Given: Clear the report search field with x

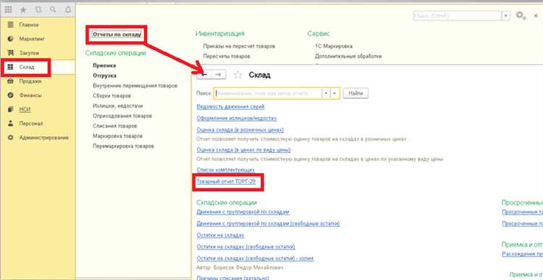Looking at the screenshot, I should 334,94.
